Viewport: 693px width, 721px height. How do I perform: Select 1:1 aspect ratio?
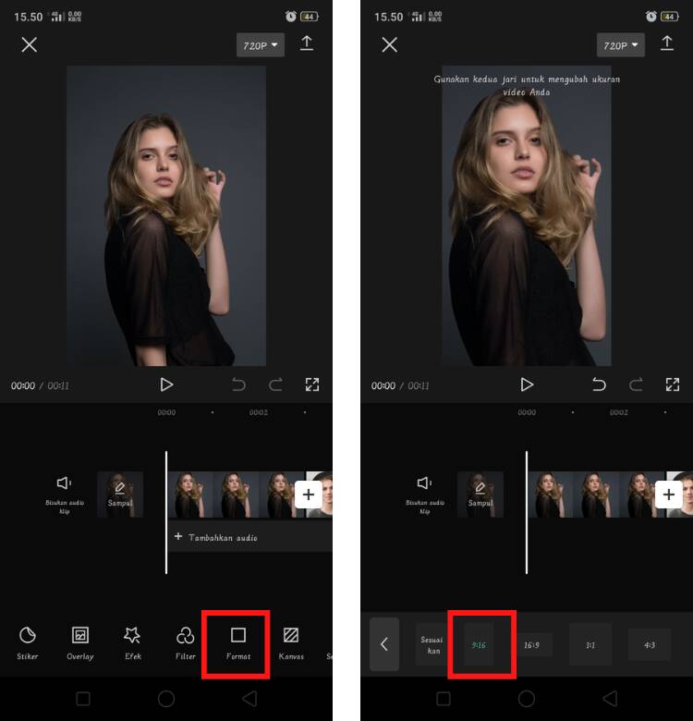point(590,644)
